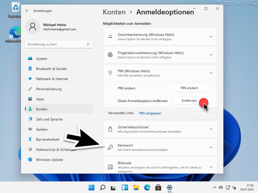Click the Bluetooth icon in sidebar
Screen dimensions: 258x193
(30, 68)
